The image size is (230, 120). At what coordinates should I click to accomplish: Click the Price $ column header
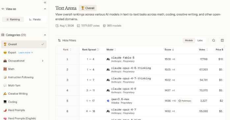click(219, 50)
